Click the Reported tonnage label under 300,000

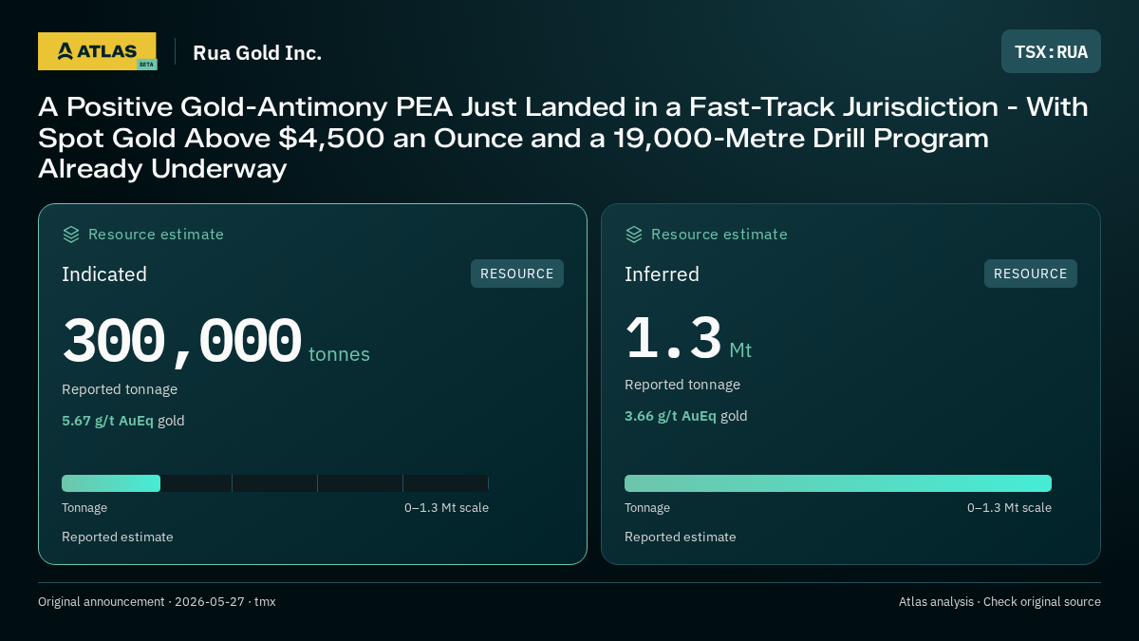120,389
